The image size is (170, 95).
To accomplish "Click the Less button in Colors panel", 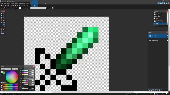I will pos(15,69).
